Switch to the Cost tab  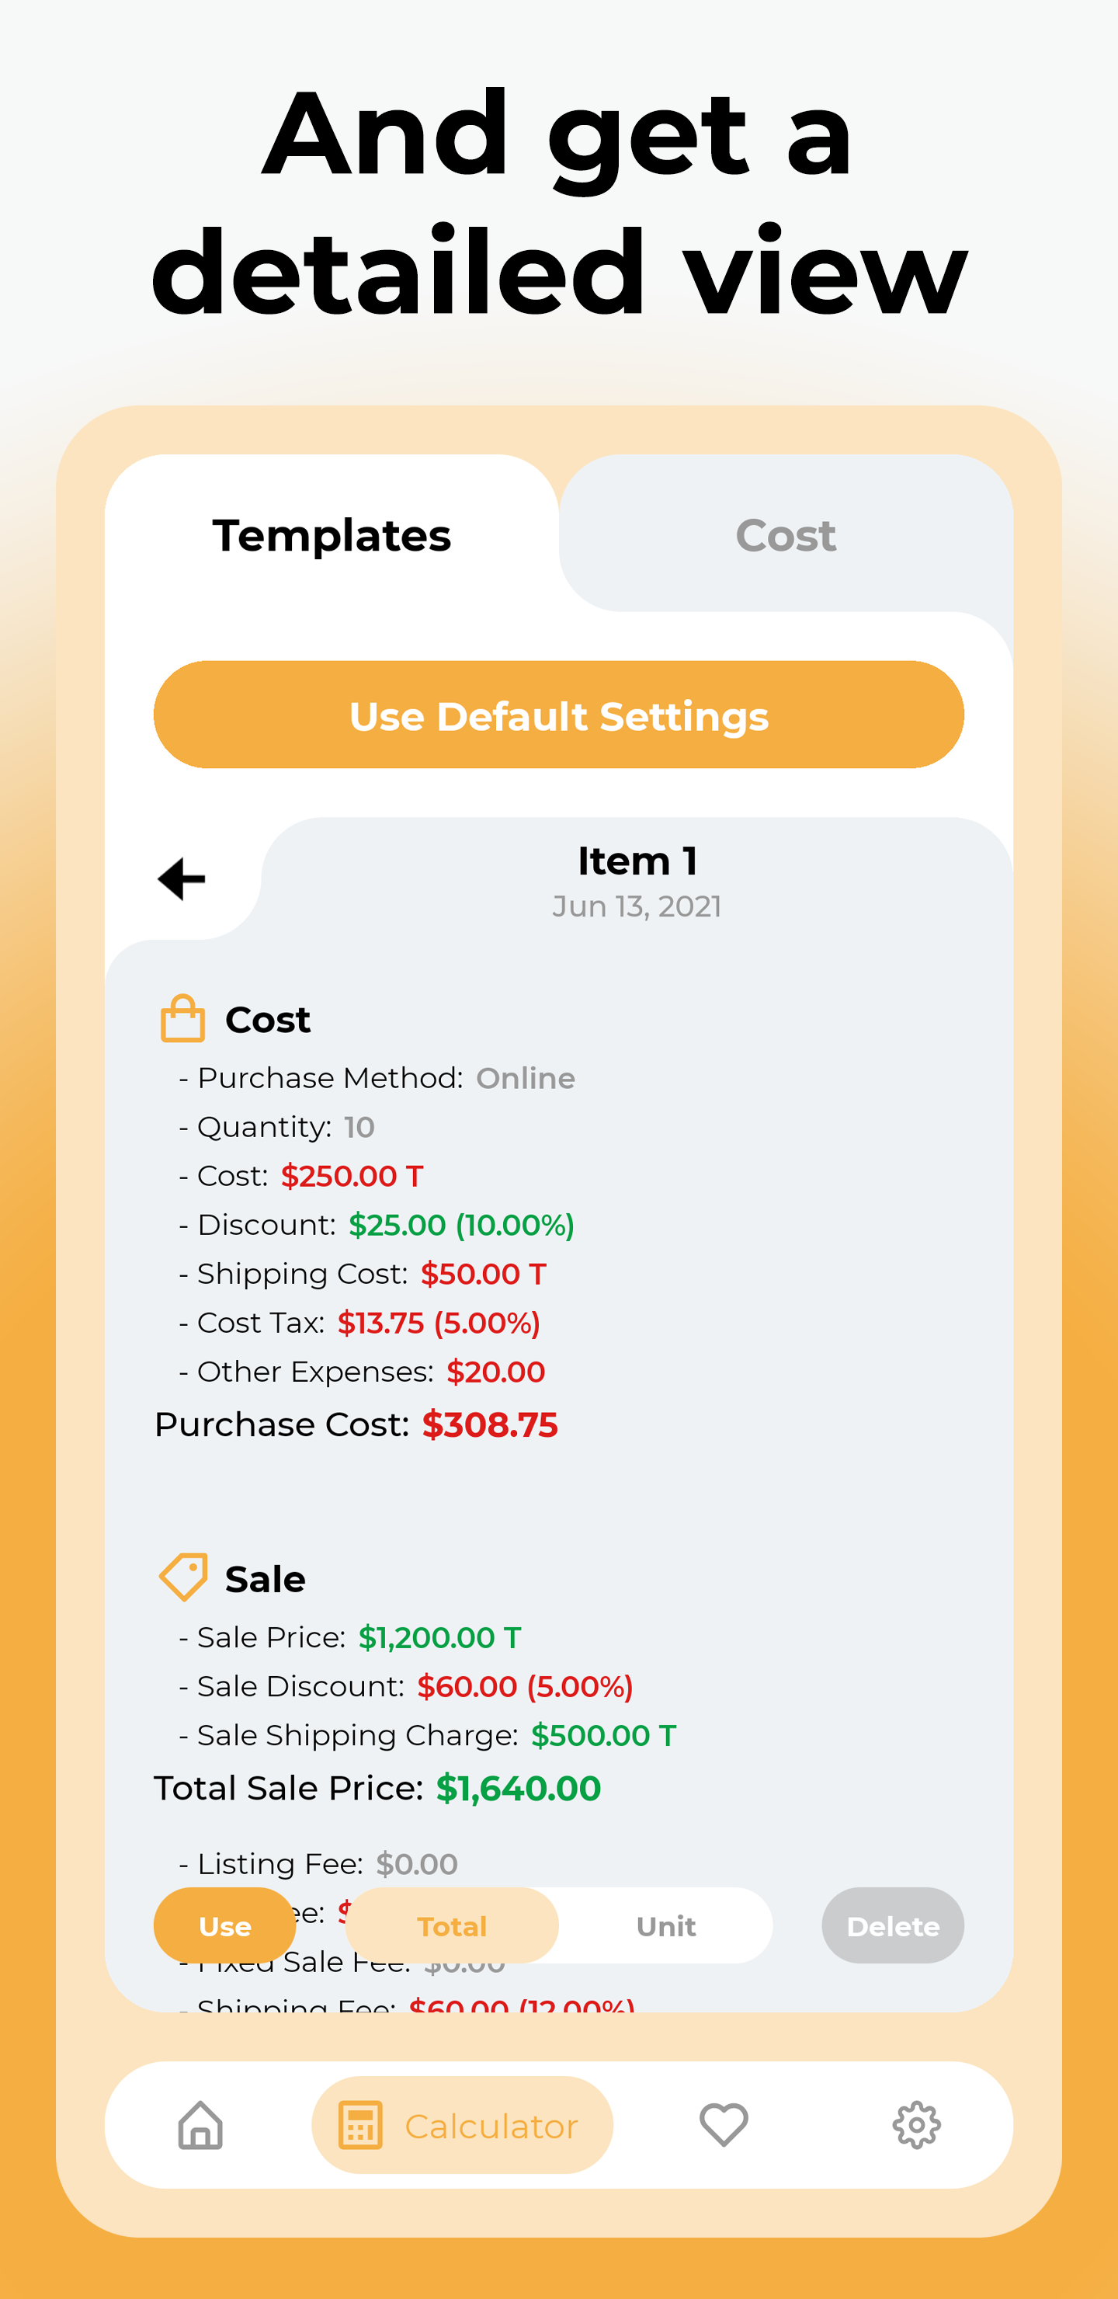point(784,535)
